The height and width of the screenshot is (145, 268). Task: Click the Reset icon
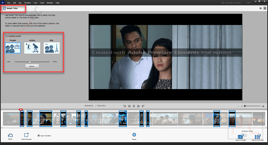pyautogui.click(x=10, y=135)
